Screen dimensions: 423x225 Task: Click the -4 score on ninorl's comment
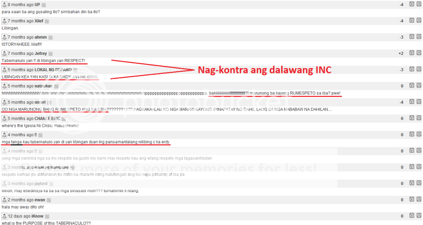402,102
